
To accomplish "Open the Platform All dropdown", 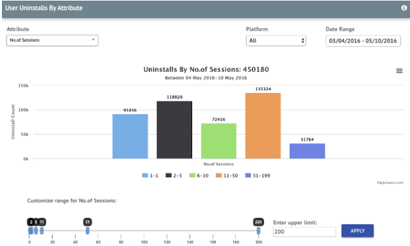I will (276, 41).
